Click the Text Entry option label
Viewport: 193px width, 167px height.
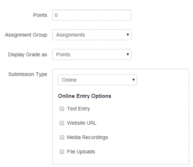pyautogui.click(x=78, y=109)
